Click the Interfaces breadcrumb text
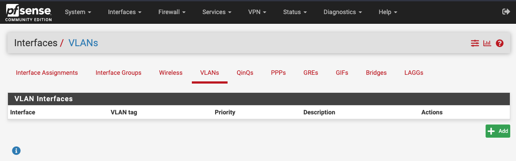The width and height of the screenshot is (516, 161). [36, 43]
